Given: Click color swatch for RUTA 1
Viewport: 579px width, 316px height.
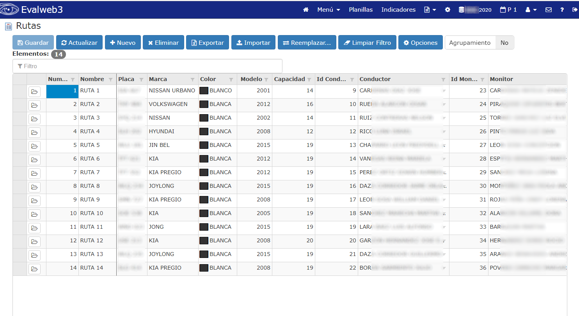Looking at the screenshot, I should pyautogui.click(x=204, y=91).
